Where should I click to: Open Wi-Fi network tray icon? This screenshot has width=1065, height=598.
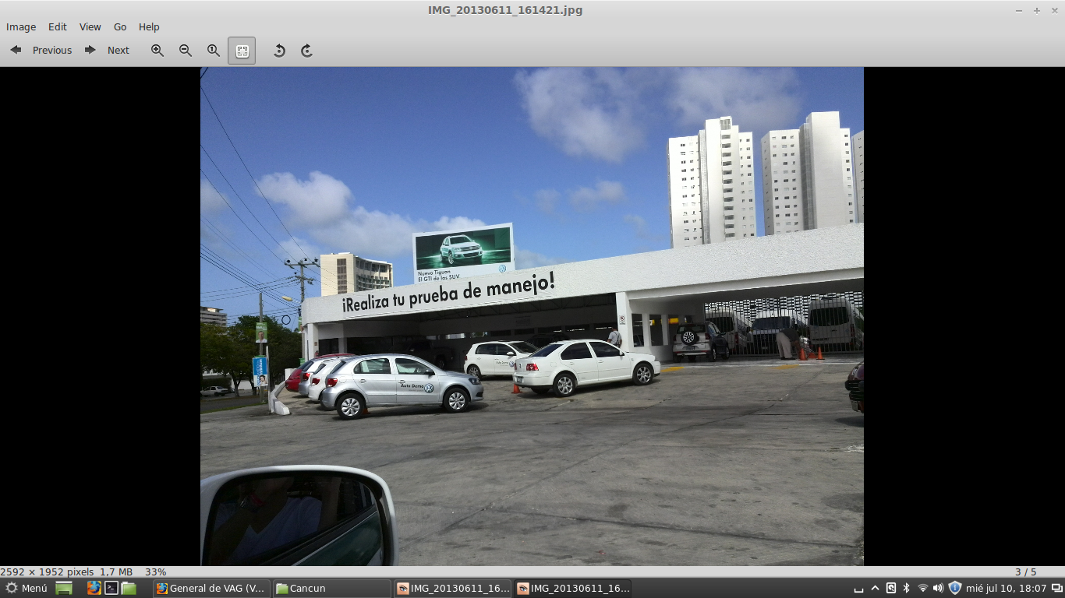923,588
